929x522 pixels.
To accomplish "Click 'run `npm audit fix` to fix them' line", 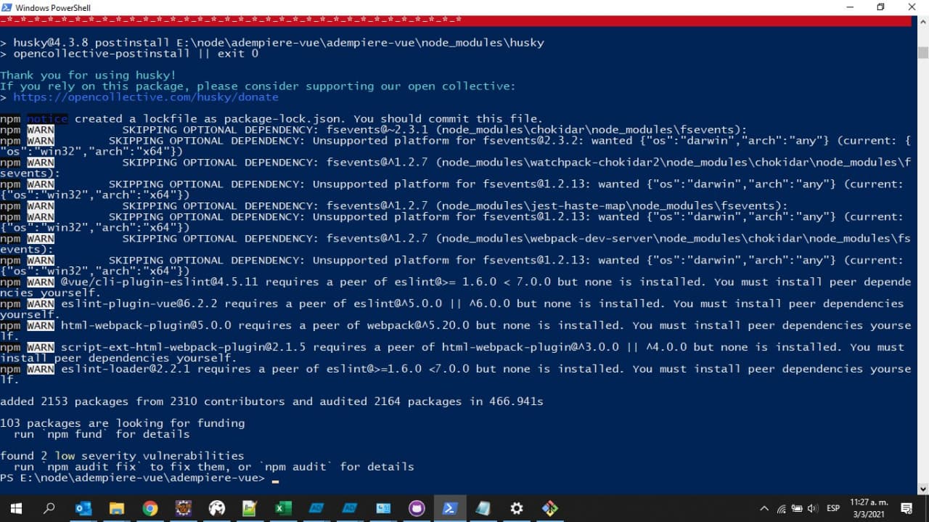I will pyautogui.click(x=213, y=467).
